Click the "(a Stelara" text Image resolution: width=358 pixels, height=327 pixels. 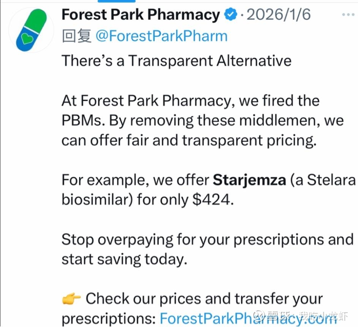tap(322, 179)
